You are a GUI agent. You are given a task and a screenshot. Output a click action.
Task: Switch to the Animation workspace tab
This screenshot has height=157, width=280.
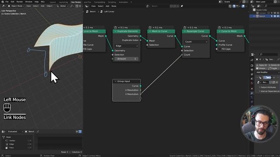123,2
